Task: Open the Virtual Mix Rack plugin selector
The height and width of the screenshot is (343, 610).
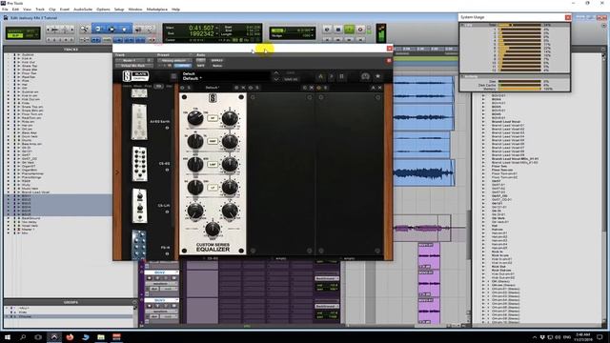Action: click(x=133, y=66)
